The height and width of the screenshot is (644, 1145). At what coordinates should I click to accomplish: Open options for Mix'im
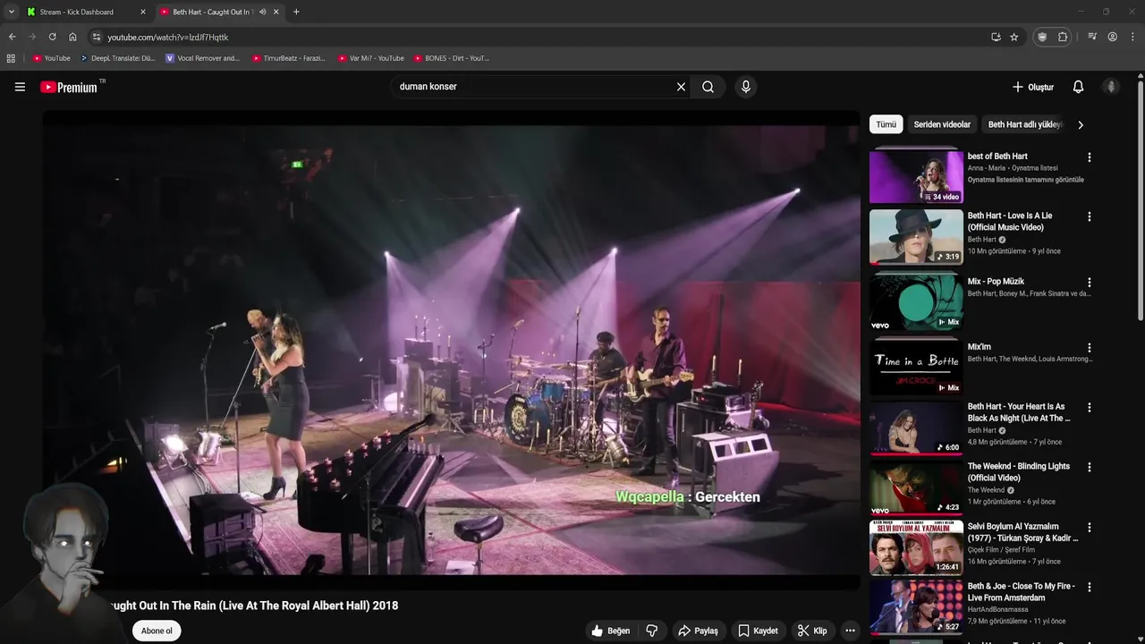(x=1089, y=348)
